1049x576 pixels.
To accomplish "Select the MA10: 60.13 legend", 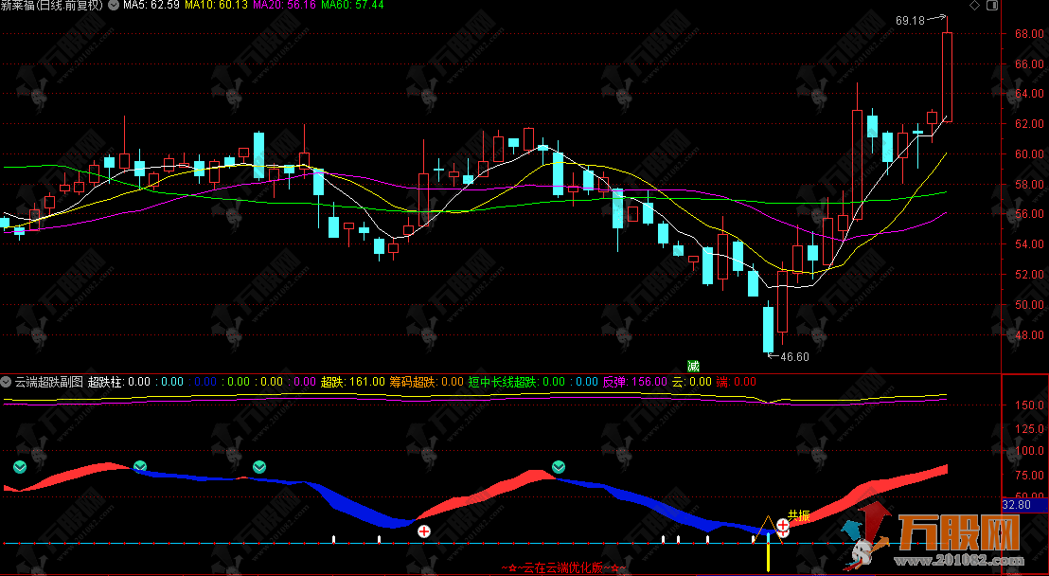I will tap(216, 6).
